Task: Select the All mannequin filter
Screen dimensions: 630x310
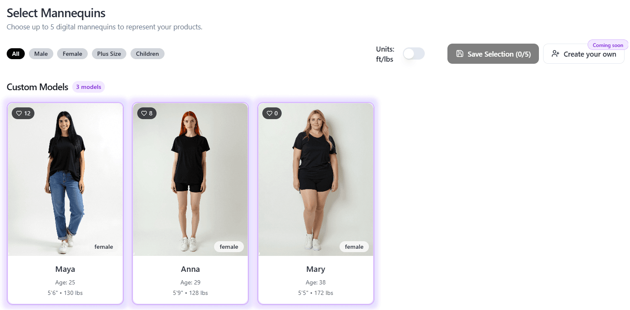Action: coord(16,53)
